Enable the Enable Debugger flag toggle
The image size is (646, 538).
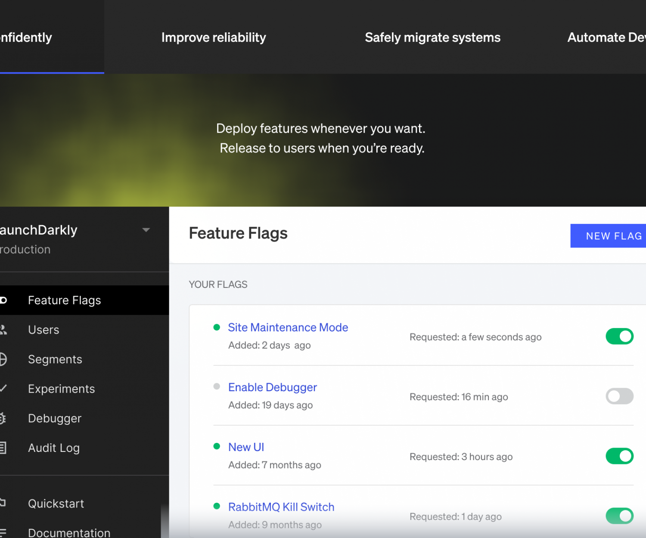[619, 396]
